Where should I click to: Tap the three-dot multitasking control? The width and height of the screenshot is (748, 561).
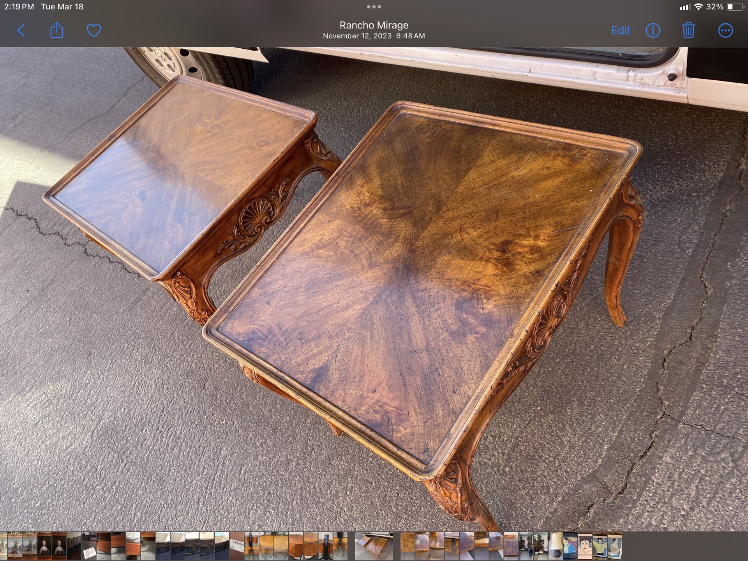coord(374,7)
